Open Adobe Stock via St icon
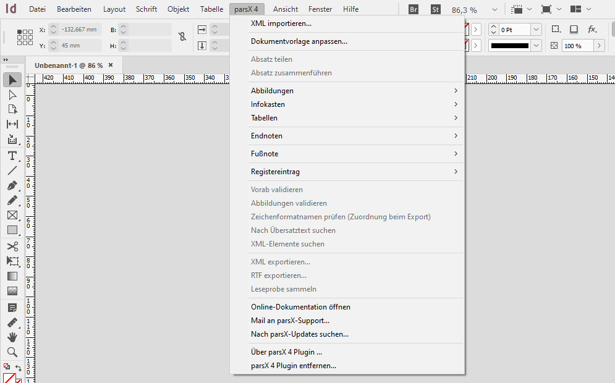This screenshot has width=615, height=383. coord(435,9)
